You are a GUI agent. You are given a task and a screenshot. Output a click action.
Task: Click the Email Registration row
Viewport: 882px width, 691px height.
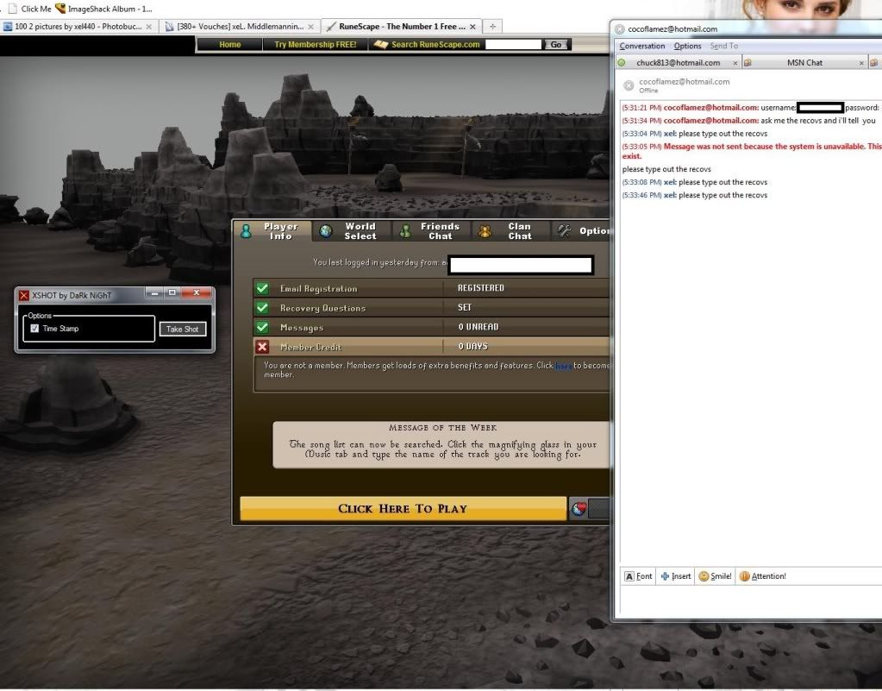point(431,288)
